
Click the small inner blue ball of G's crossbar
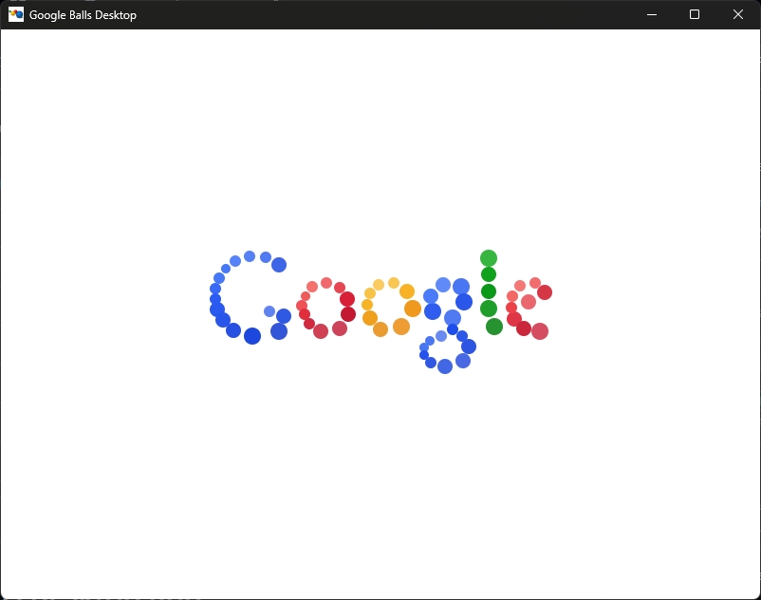pyautogui.click(x=269, y=311)
